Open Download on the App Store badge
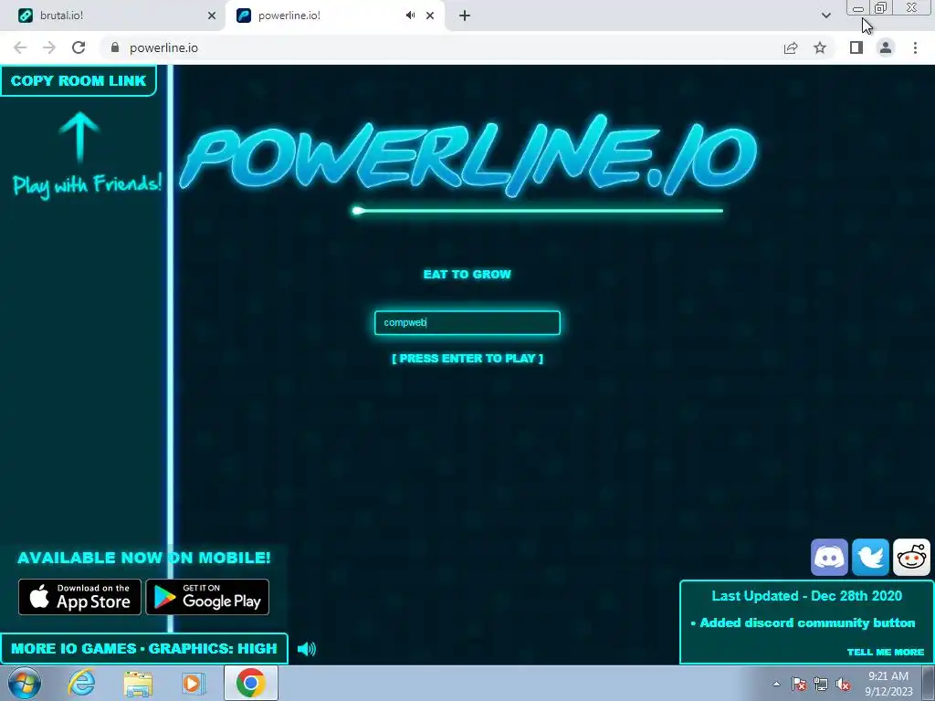 tap(80, 597)
